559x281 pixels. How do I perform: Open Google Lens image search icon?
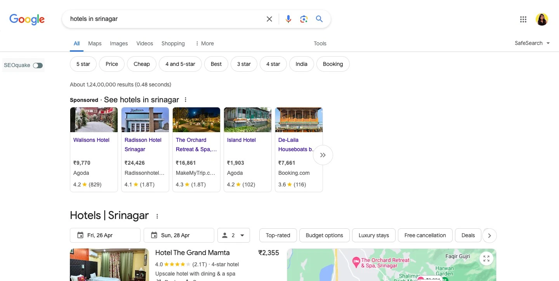pyautogui.click(x=304, y=19)
